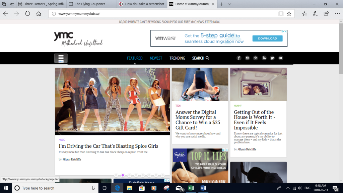Open the TECH category label
The image size is (343, 193).
(178, 106)
